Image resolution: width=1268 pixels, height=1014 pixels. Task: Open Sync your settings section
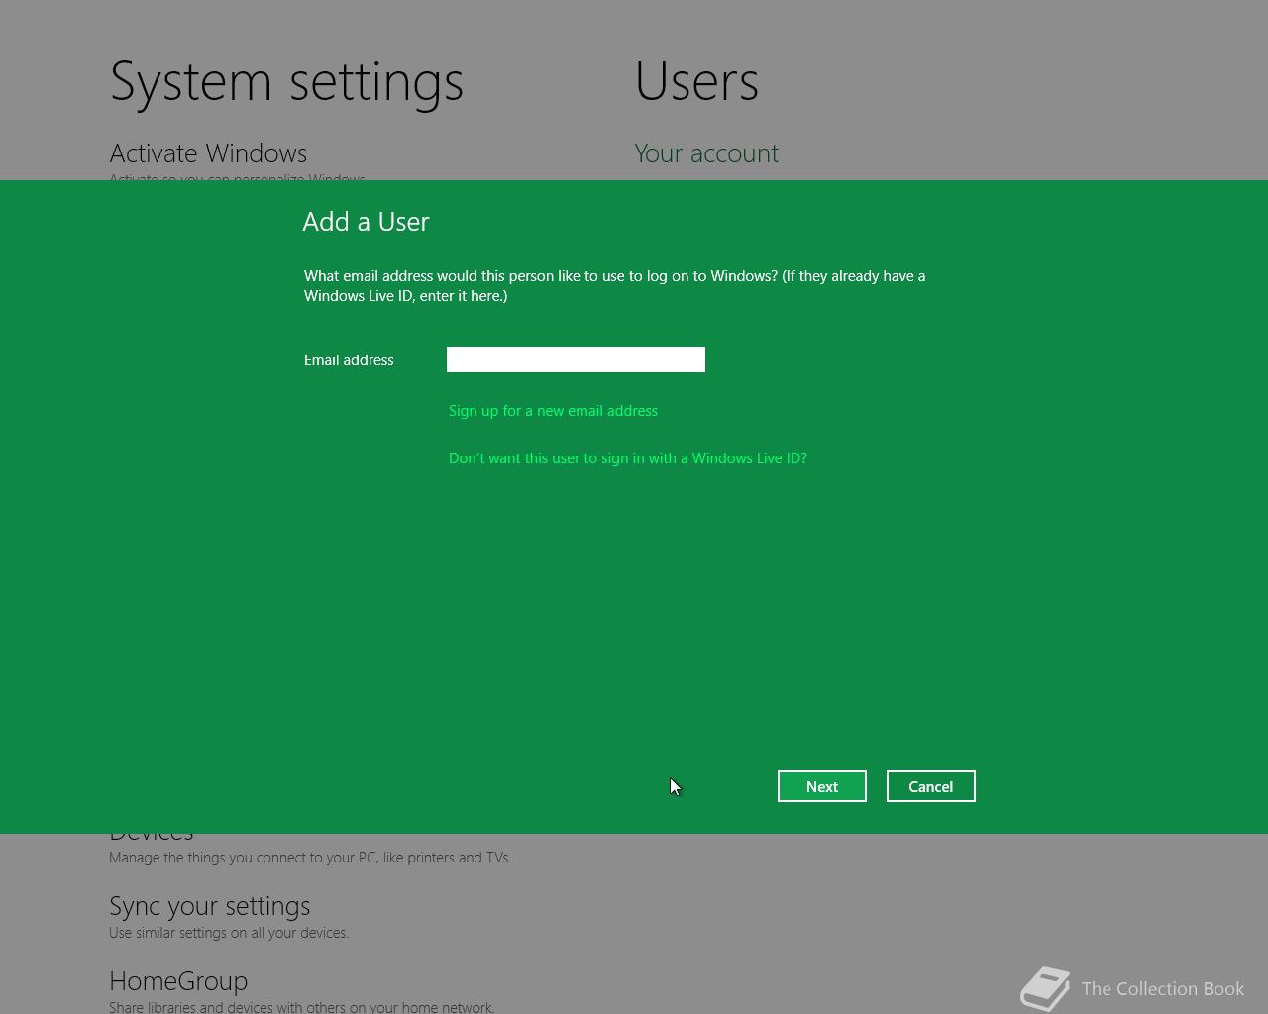click(209, 906)
